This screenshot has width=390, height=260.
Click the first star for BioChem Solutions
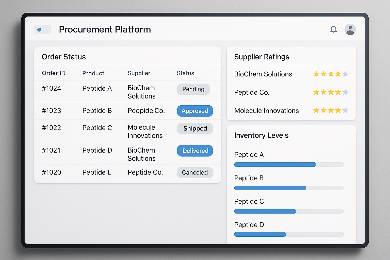click(316, 74)
